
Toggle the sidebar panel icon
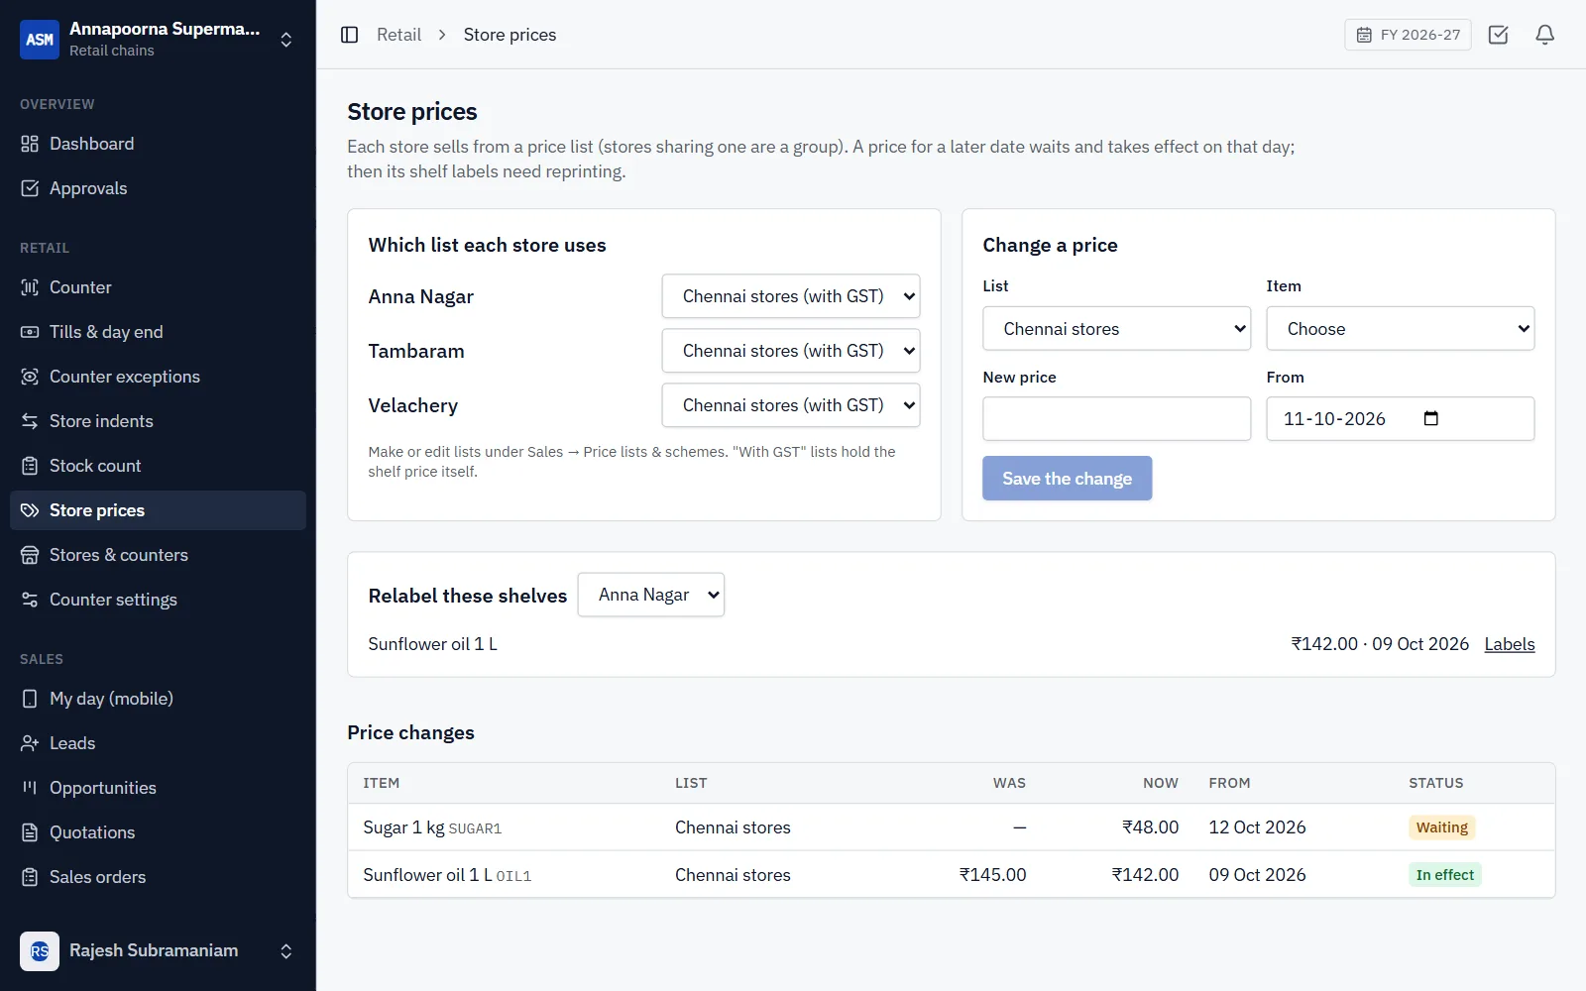(349, 35)
